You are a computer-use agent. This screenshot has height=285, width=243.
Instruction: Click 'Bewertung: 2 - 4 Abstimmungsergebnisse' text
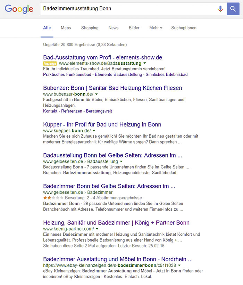(103, 198)
